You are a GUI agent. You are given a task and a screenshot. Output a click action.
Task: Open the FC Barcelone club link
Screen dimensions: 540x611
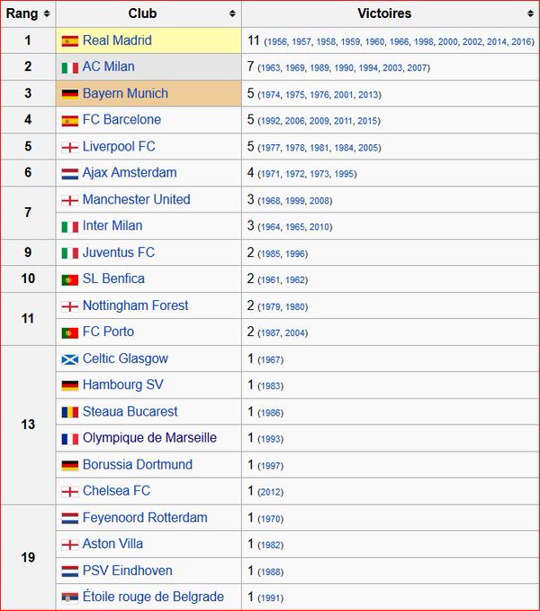pos(121,120)
